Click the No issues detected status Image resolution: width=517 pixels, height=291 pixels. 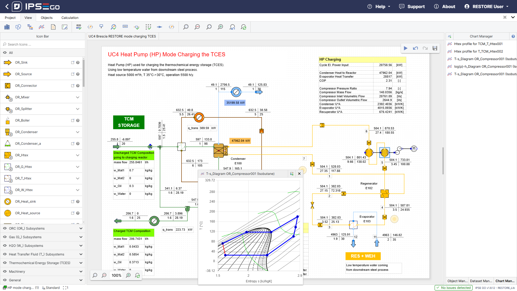[x=453, y=288]
